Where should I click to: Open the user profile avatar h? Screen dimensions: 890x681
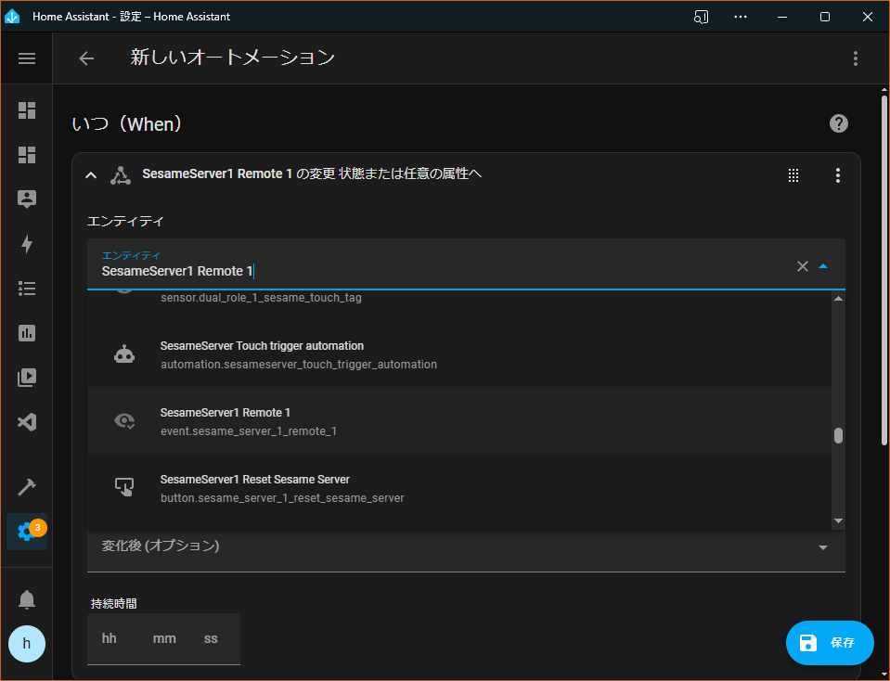click(x=27, y=644)
